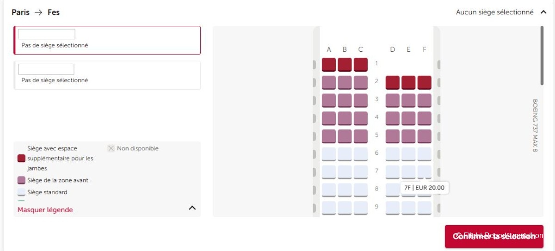Click first passenger name field
The width and height of the screenshot is (555, 251).
click(46, 34)
